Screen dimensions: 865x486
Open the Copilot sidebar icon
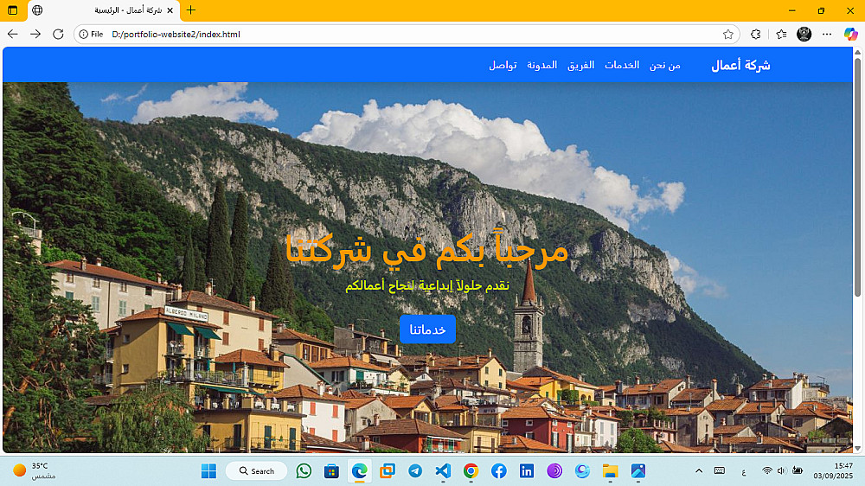coord(850,35)
